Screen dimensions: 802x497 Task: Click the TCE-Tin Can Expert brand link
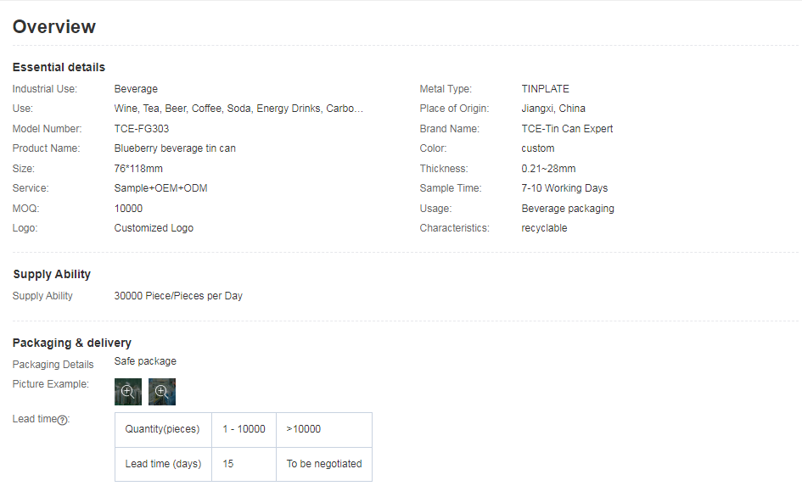[569, 128]
